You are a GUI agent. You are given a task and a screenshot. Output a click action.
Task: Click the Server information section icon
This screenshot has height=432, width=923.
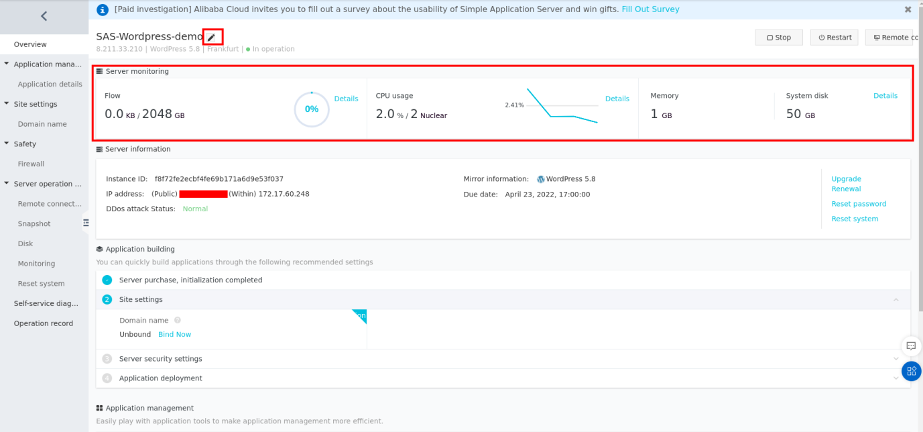pos(100,149)
